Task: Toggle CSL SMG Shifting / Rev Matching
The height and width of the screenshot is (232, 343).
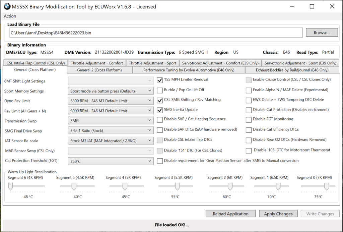Action: 160,100
